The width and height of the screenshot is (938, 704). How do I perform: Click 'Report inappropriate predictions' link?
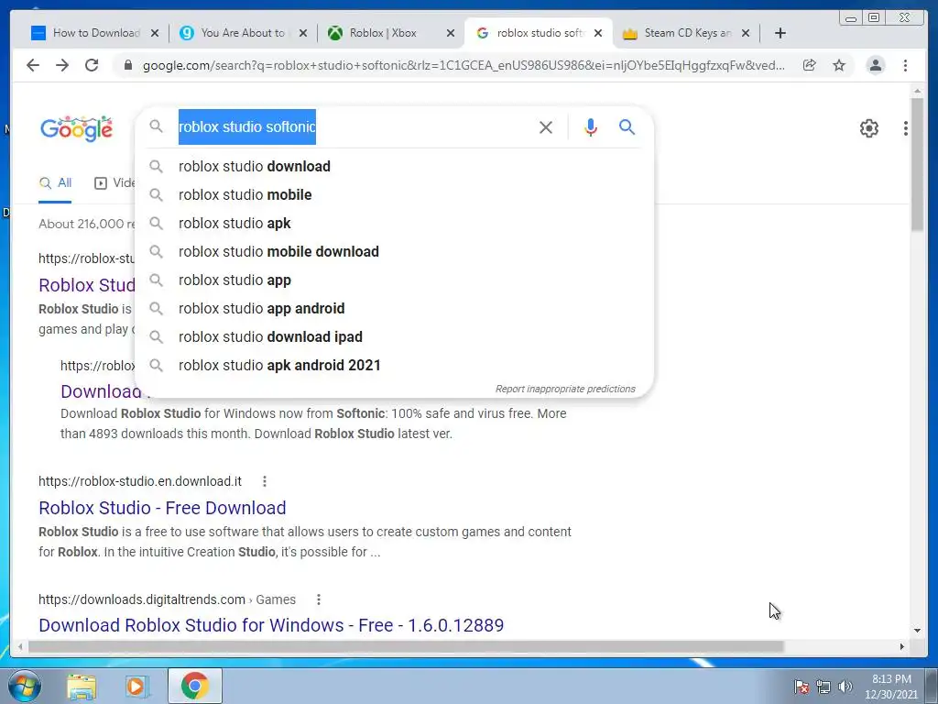565,389
